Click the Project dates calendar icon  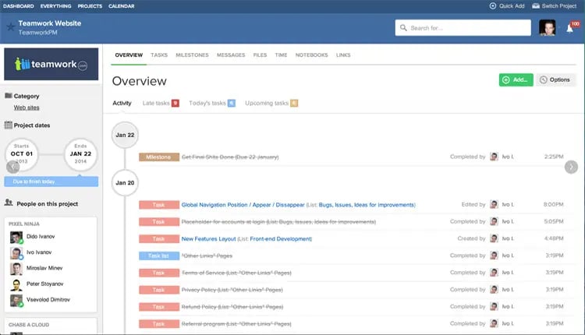pos(8,125)
